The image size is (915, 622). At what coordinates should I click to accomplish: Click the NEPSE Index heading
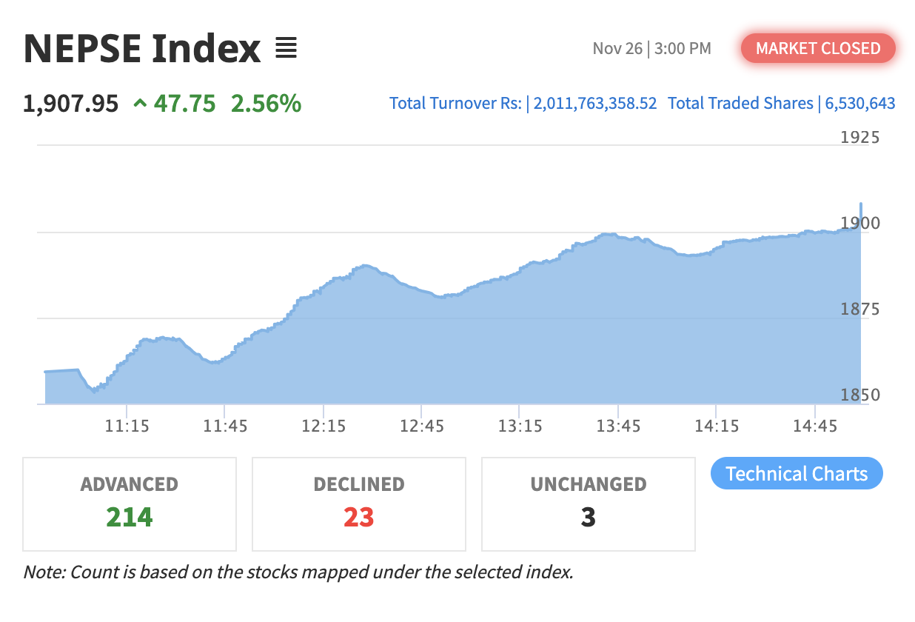click(142, 49)
